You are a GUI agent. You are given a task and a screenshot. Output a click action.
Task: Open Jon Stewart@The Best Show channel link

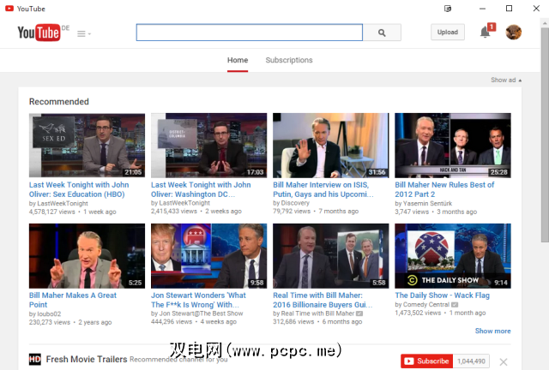[201, 313]
